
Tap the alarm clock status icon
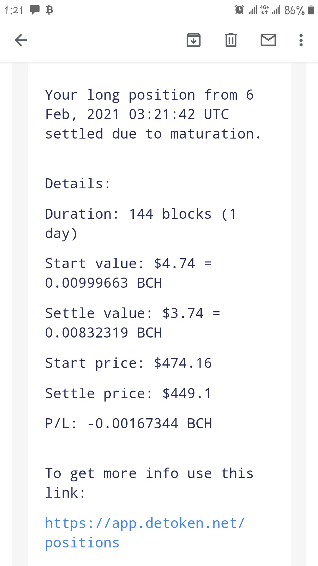click(x=239, y=10)
